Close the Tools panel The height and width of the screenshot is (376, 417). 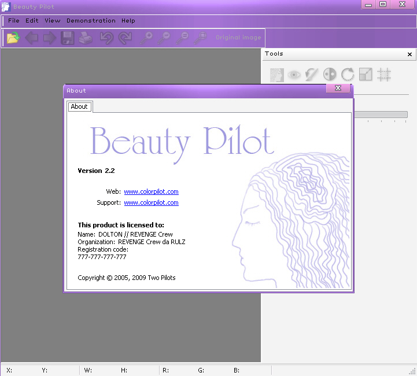409,54
